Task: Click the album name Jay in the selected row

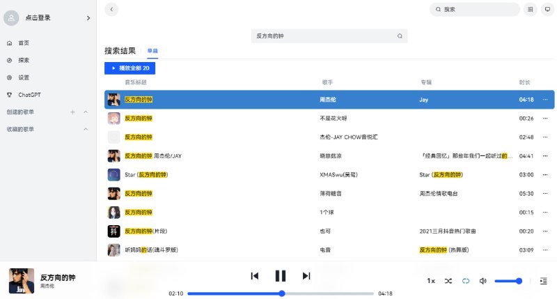Action: point(423,100)
